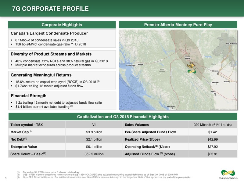
Task: Click the Enterprise Value label
Action: [x=24, y=147]
